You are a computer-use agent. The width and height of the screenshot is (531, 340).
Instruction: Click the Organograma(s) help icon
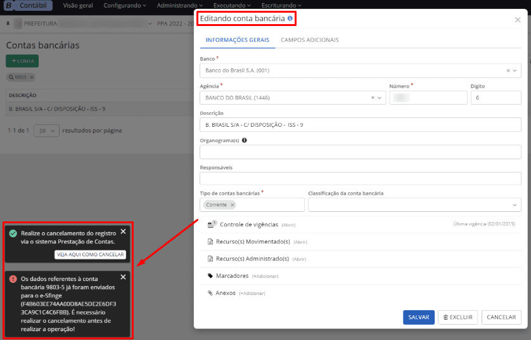[245, 141]
